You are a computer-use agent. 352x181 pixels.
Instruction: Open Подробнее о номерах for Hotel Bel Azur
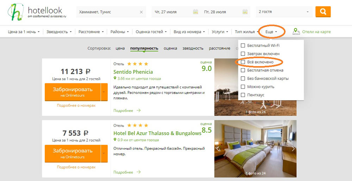coord(76,167)
